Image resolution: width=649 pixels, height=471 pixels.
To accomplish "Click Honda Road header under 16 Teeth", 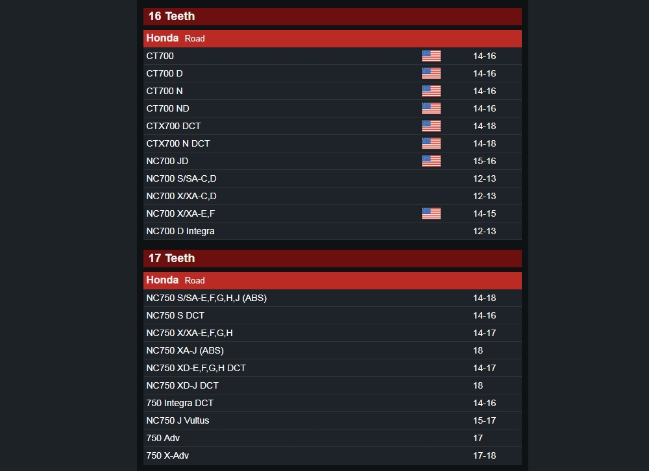I will pyautogui.click(x=332, y=38).
